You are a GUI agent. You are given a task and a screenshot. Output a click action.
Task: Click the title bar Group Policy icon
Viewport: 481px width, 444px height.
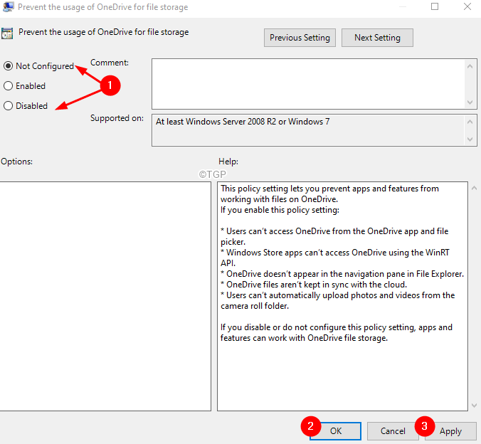(x=8, y=6)
